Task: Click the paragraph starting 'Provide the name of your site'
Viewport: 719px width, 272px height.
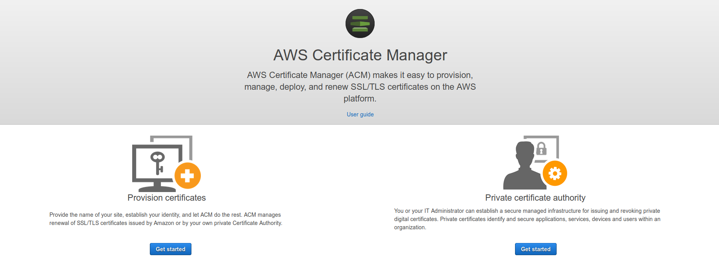Action: 166,219
